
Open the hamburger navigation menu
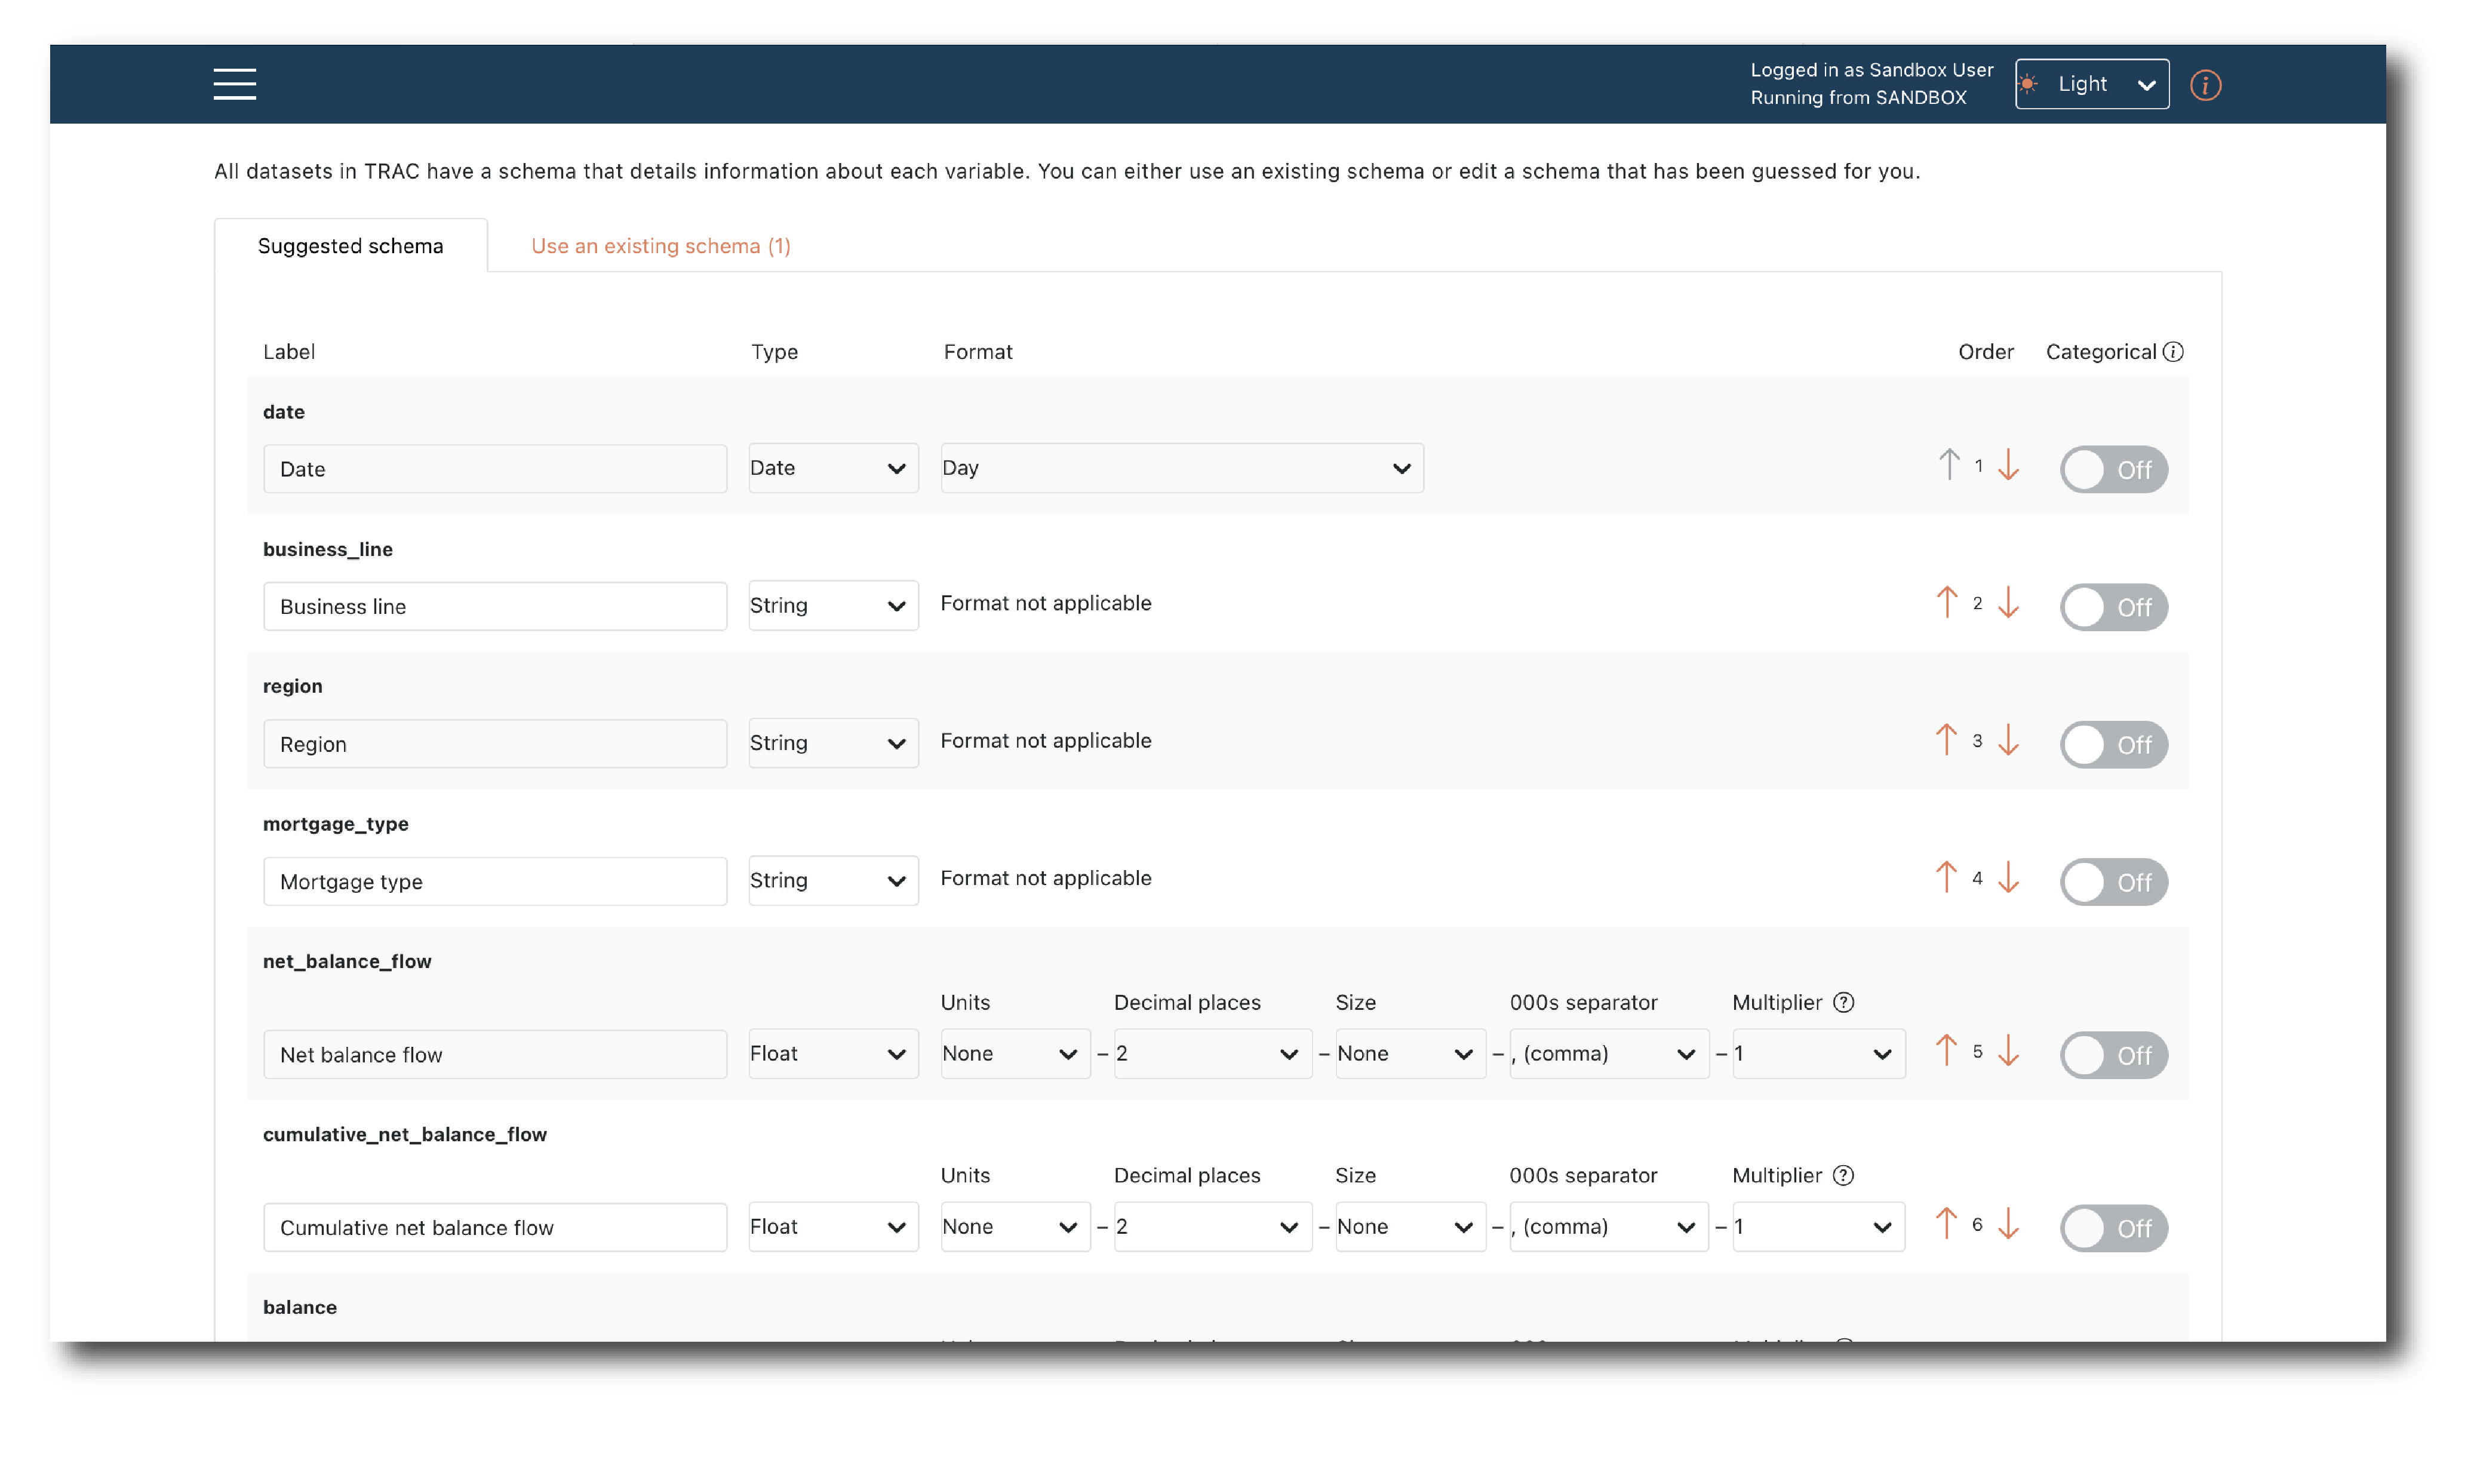[234, 84]
